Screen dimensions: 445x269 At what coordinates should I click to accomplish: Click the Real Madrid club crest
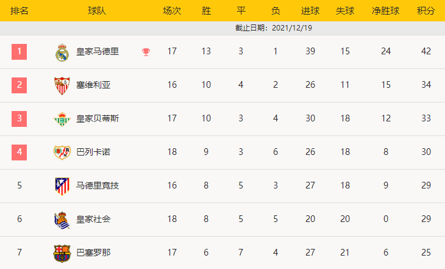(x=62, y=52)
